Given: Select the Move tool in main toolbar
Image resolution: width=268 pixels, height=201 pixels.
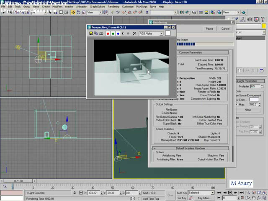Looking at the screenshot, I should [x=73, y=13].
